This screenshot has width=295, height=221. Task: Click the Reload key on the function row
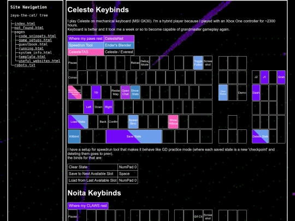pyautogui.click(x=135, y=63)
